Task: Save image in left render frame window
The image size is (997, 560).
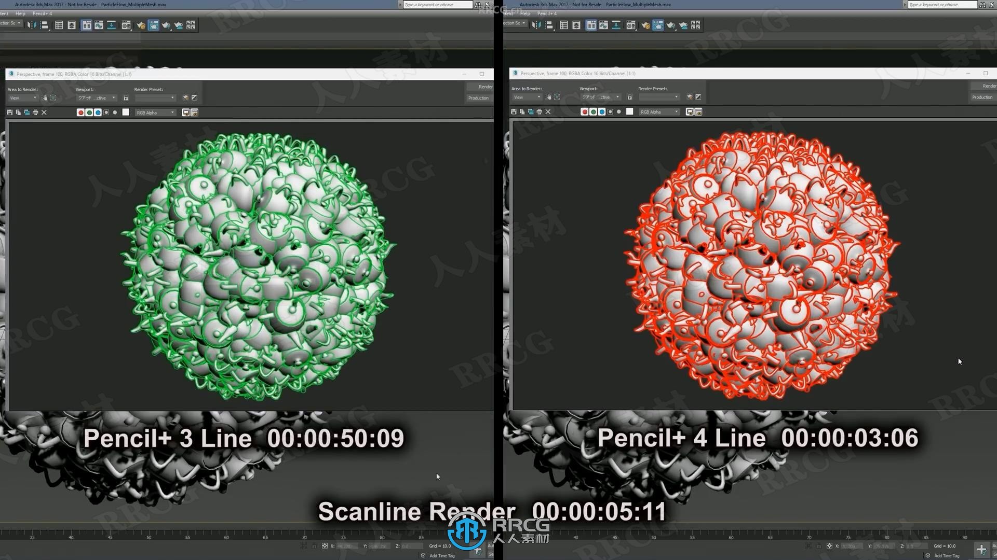Action: 10,113
